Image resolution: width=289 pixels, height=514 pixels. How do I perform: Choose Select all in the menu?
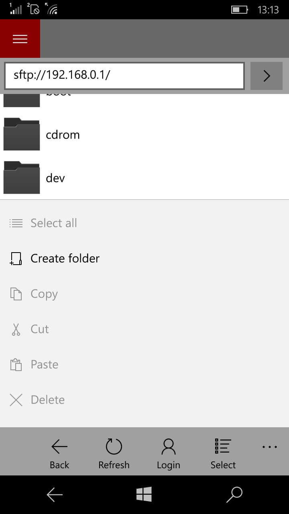54,223
